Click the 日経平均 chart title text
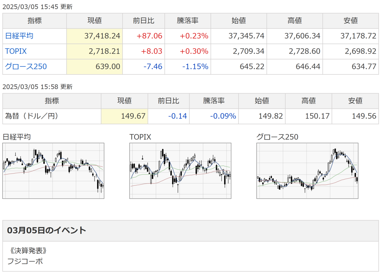This screenshot has width=383, height=273. [x=17, y=137]
